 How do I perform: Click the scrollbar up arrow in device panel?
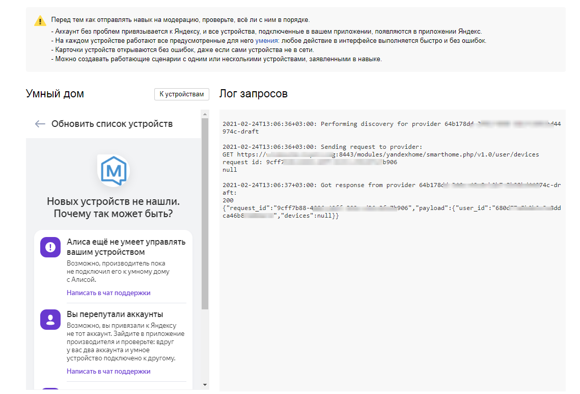point(205,114)
